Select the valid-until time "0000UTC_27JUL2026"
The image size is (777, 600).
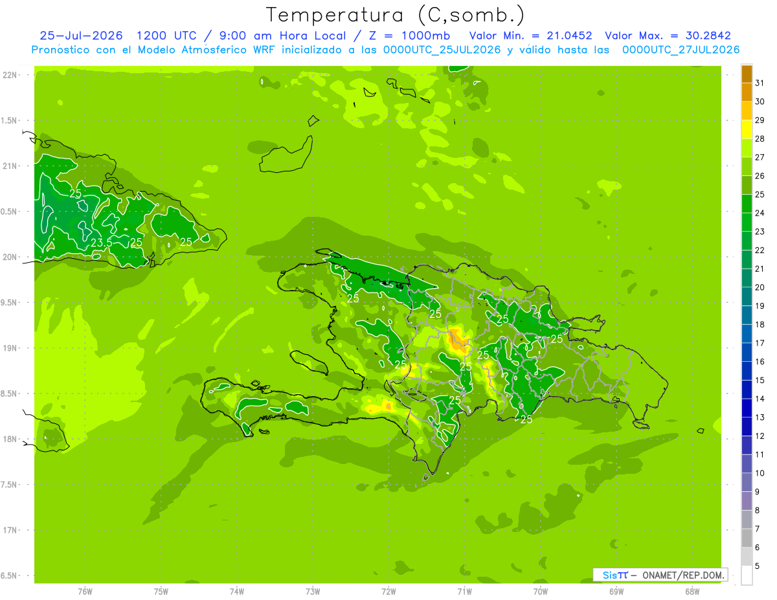pyautogui.click(x=681, y=50)
